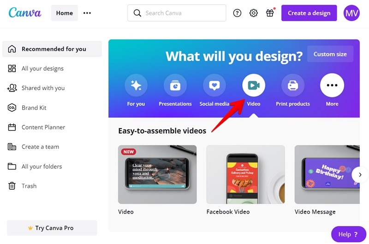Open the Facebook Video template thumbnail
Image resolution: width=369 pixels, height=244 pixels.
point(246,174)
